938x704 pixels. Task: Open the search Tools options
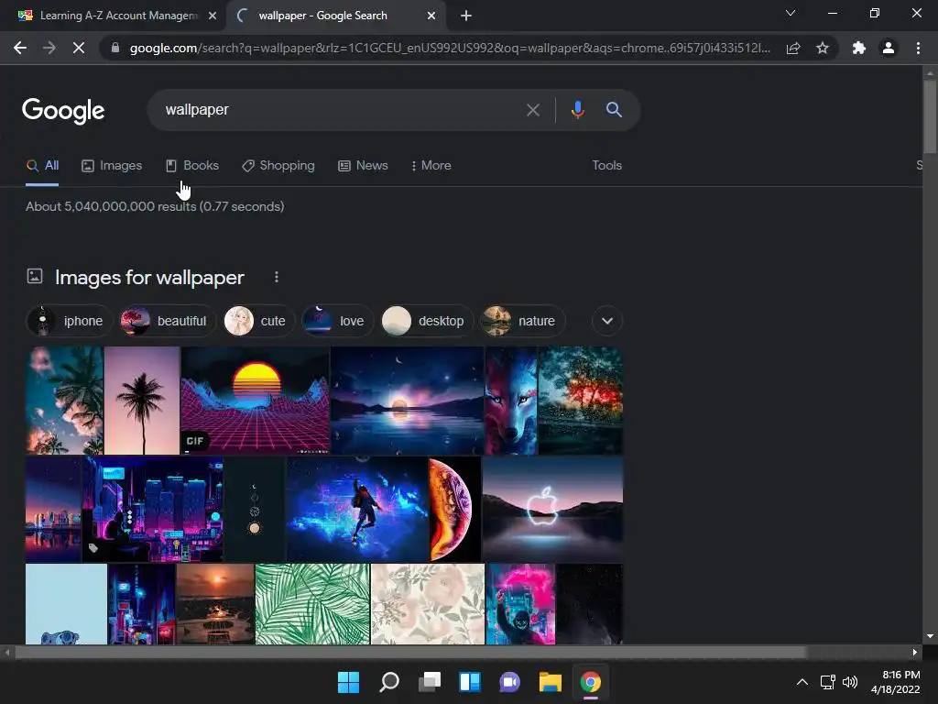(606, 165)
